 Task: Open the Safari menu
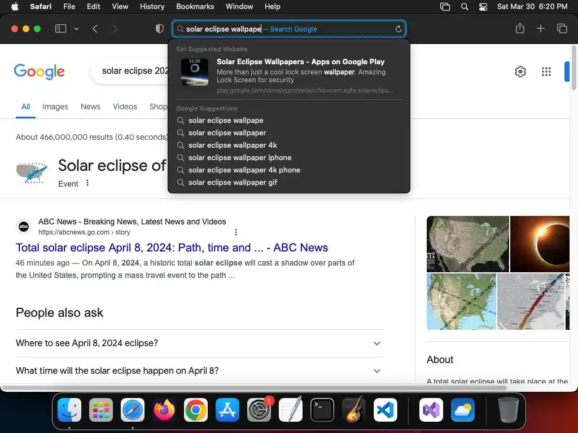[x=41, y=6]
